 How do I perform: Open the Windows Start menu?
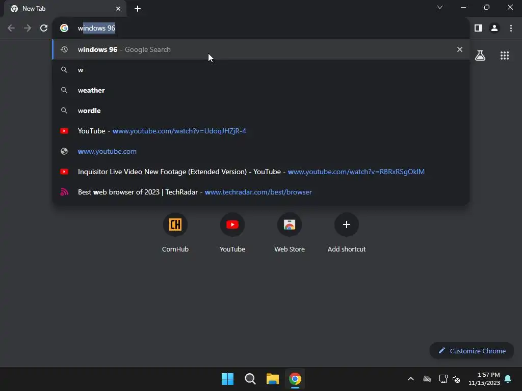tap(228, 379)
